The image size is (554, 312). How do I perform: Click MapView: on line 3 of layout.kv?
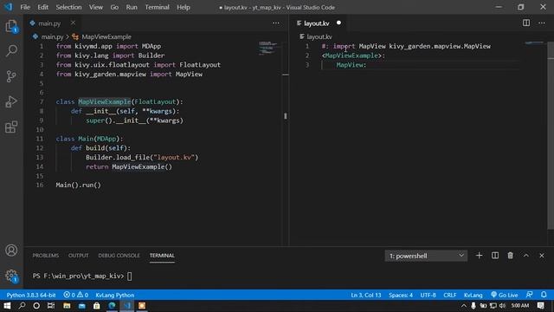pos(351,65)
